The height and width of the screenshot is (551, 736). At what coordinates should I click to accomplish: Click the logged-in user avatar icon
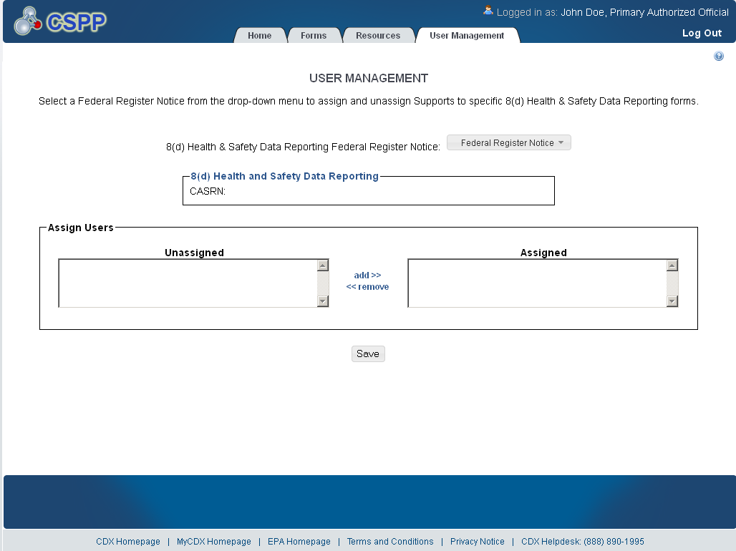tap(488, 11)
